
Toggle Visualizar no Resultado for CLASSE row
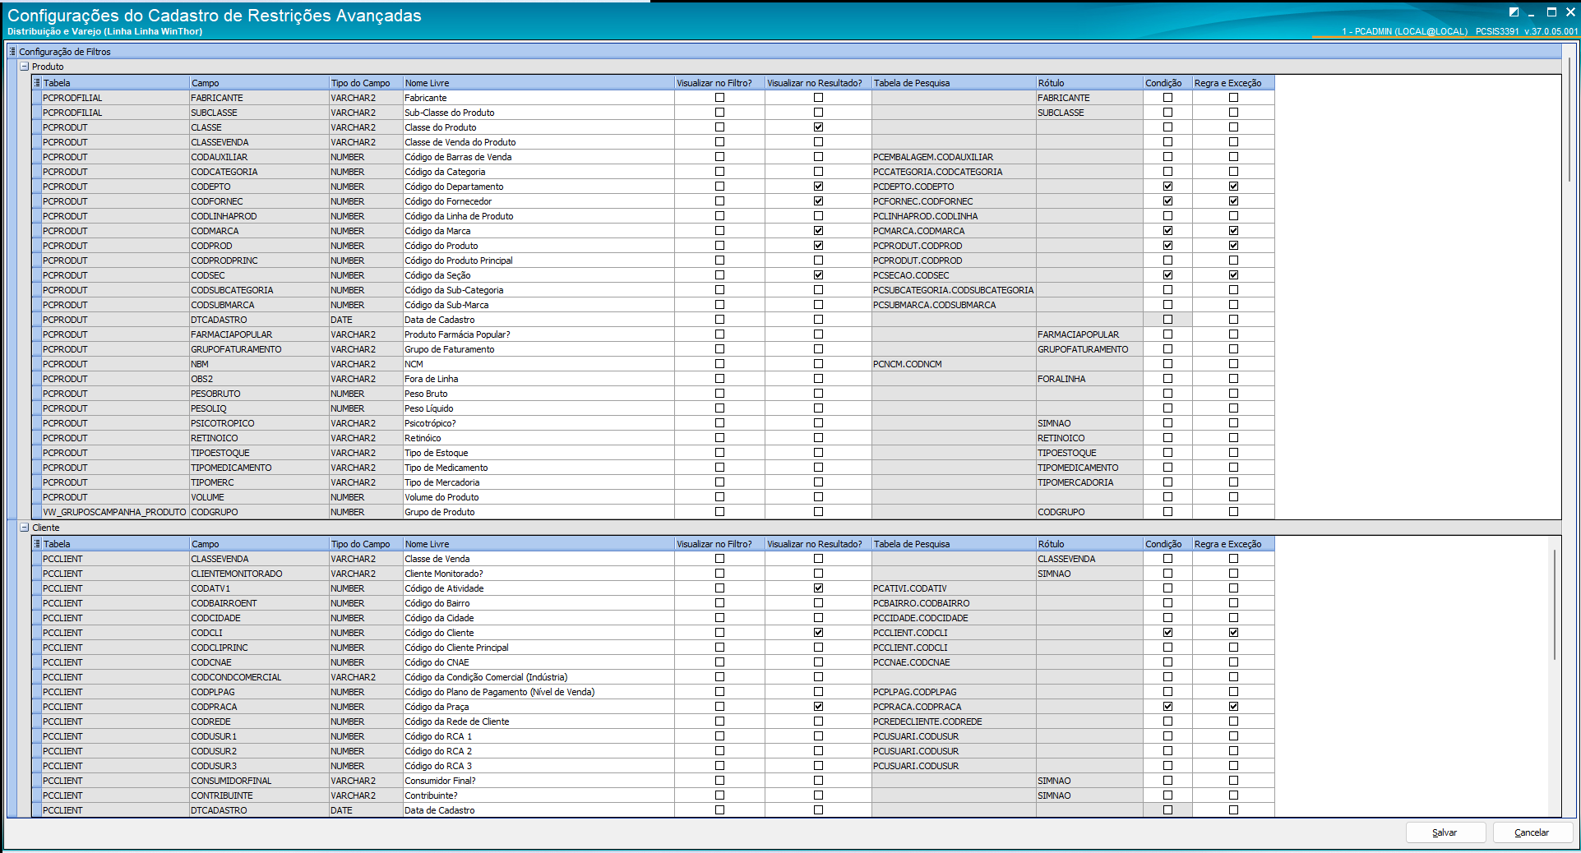point(818,127)
